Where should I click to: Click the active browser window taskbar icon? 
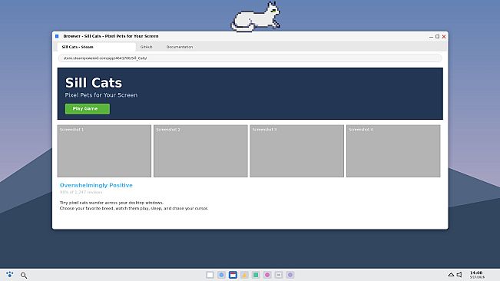coord(233,275)
